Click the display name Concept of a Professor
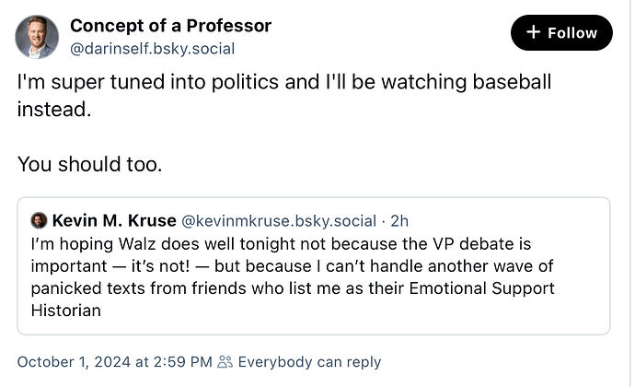 point(170,25)
